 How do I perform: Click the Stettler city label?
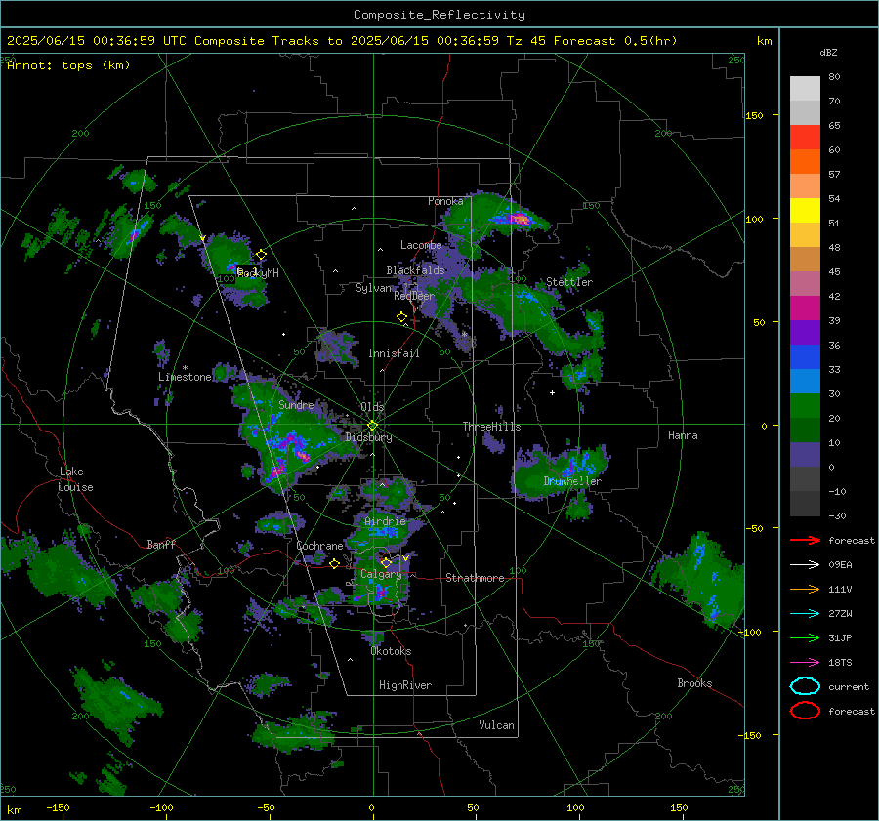pyautogui.click(x=569, y=282)
